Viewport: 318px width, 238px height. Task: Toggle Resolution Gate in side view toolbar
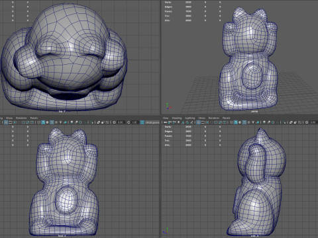(207, 122)
